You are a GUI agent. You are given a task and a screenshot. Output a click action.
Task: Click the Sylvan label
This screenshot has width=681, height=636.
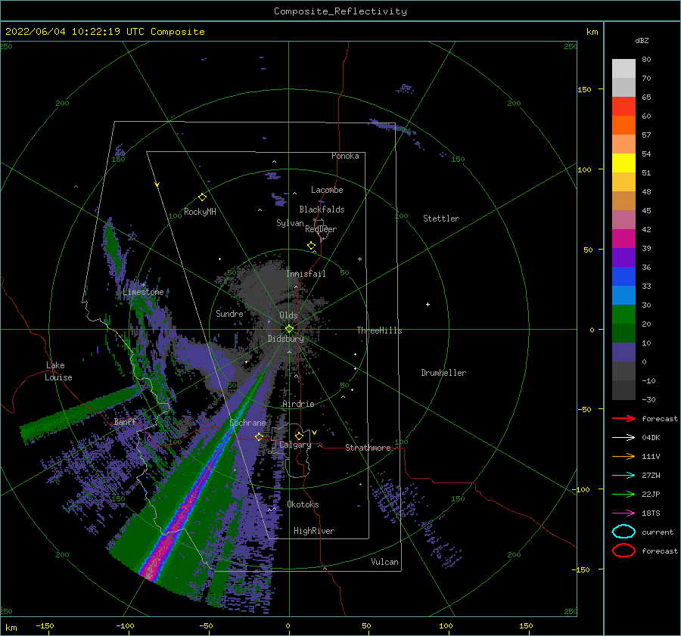click(290, 223)
